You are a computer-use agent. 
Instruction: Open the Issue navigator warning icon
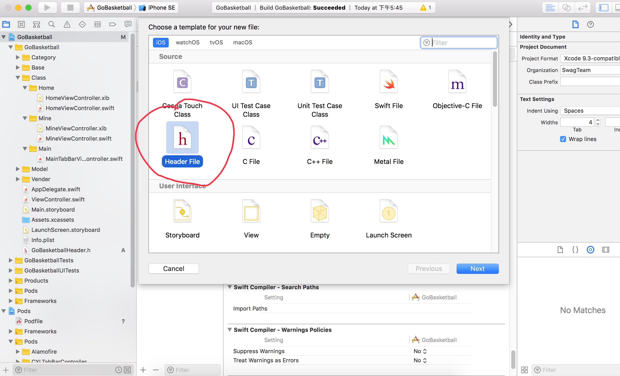tap(67, 24)
